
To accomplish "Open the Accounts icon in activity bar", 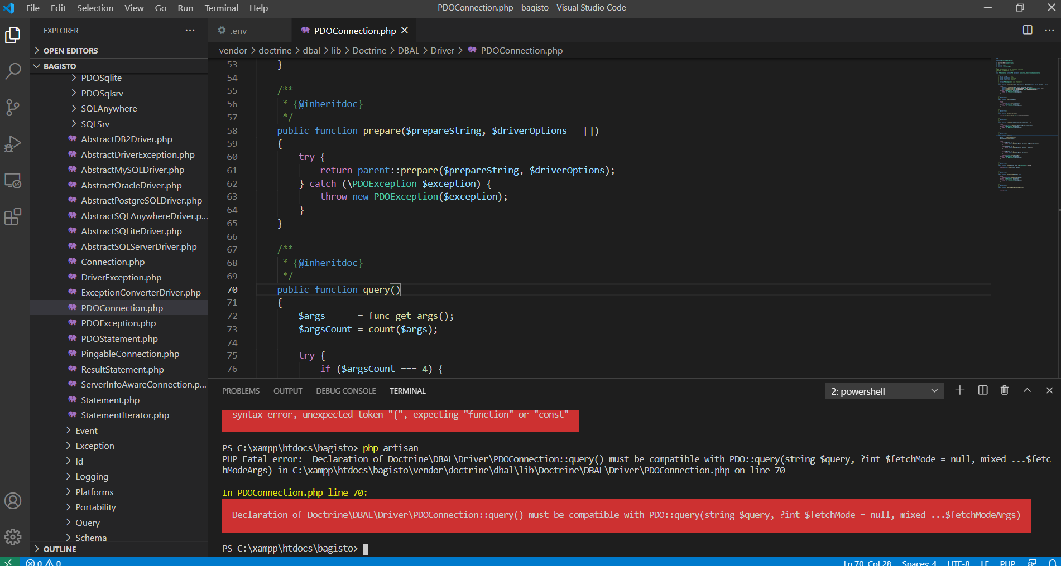I will pyautogui.click(x=13, y=501).
